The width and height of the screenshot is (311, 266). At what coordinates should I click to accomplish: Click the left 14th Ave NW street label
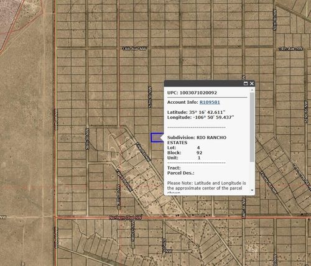[x=134, y=48]
